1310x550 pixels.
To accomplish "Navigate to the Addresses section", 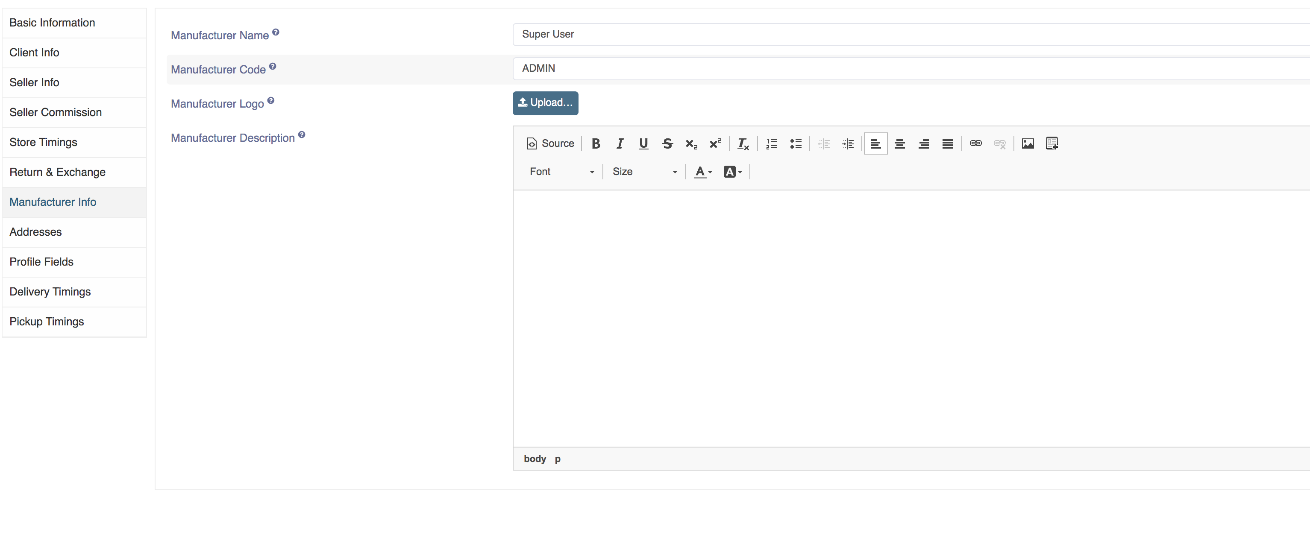I will click(x=35, y=232).
